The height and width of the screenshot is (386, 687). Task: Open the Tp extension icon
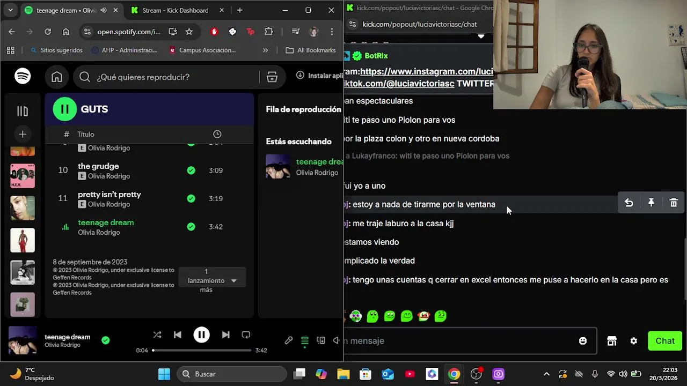(x=250, y=32)
